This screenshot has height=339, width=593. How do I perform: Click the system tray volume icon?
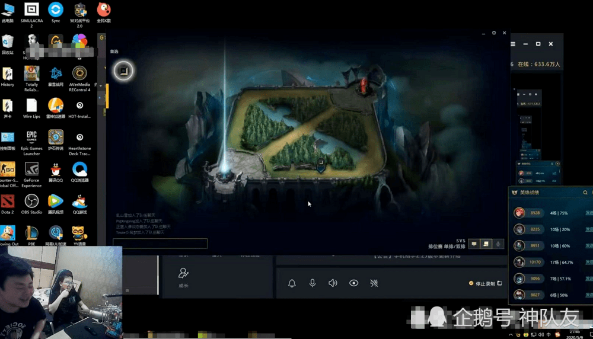[541, 334]
